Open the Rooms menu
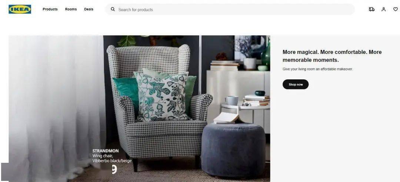Screen dimensions: 400x182 tap(71, 9)
